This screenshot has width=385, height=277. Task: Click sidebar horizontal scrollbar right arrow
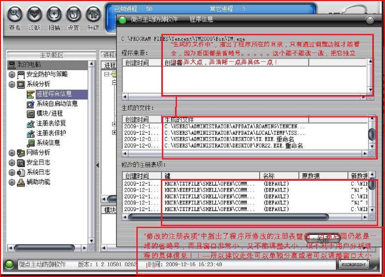pos(84,248)
